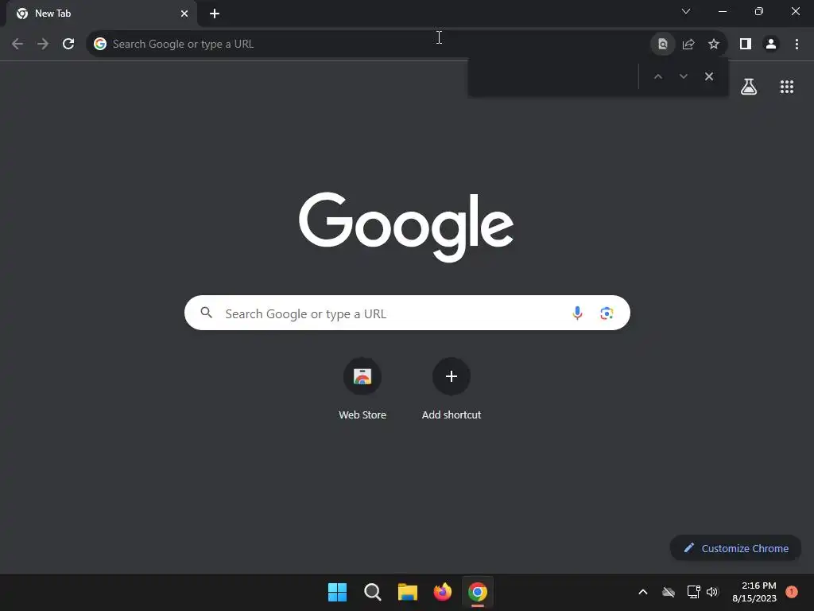
Task: Open notification badge in tray
Action: [791, 591]
